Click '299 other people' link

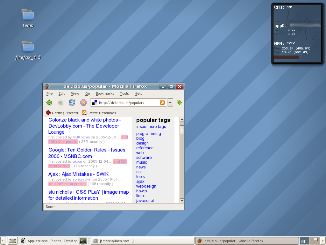63,142
